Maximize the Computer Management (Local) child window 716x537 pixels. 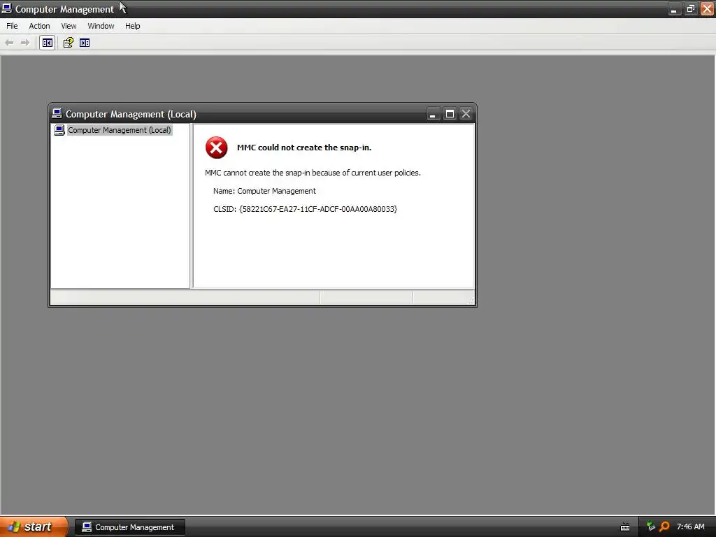click(x=450, y=114)
